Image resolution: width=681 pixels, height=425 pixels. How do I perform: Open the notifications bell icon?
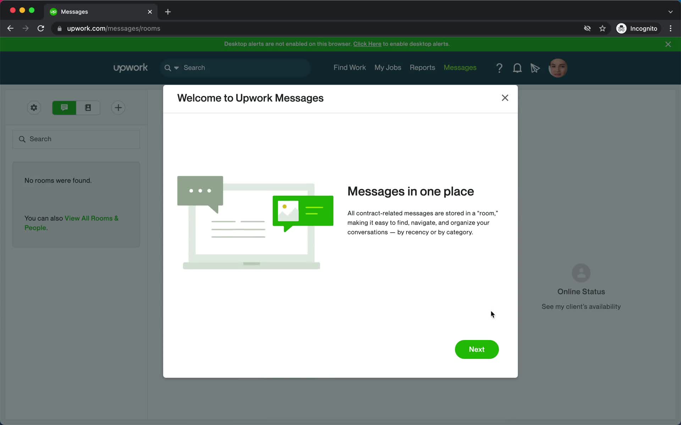pyautogui.click(x=517, y=68)
